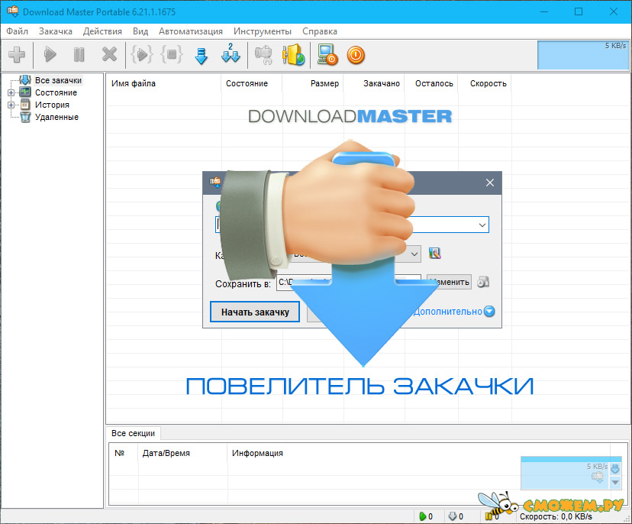
Task: Open the yellow folder site manager icon
Action: 293,54
